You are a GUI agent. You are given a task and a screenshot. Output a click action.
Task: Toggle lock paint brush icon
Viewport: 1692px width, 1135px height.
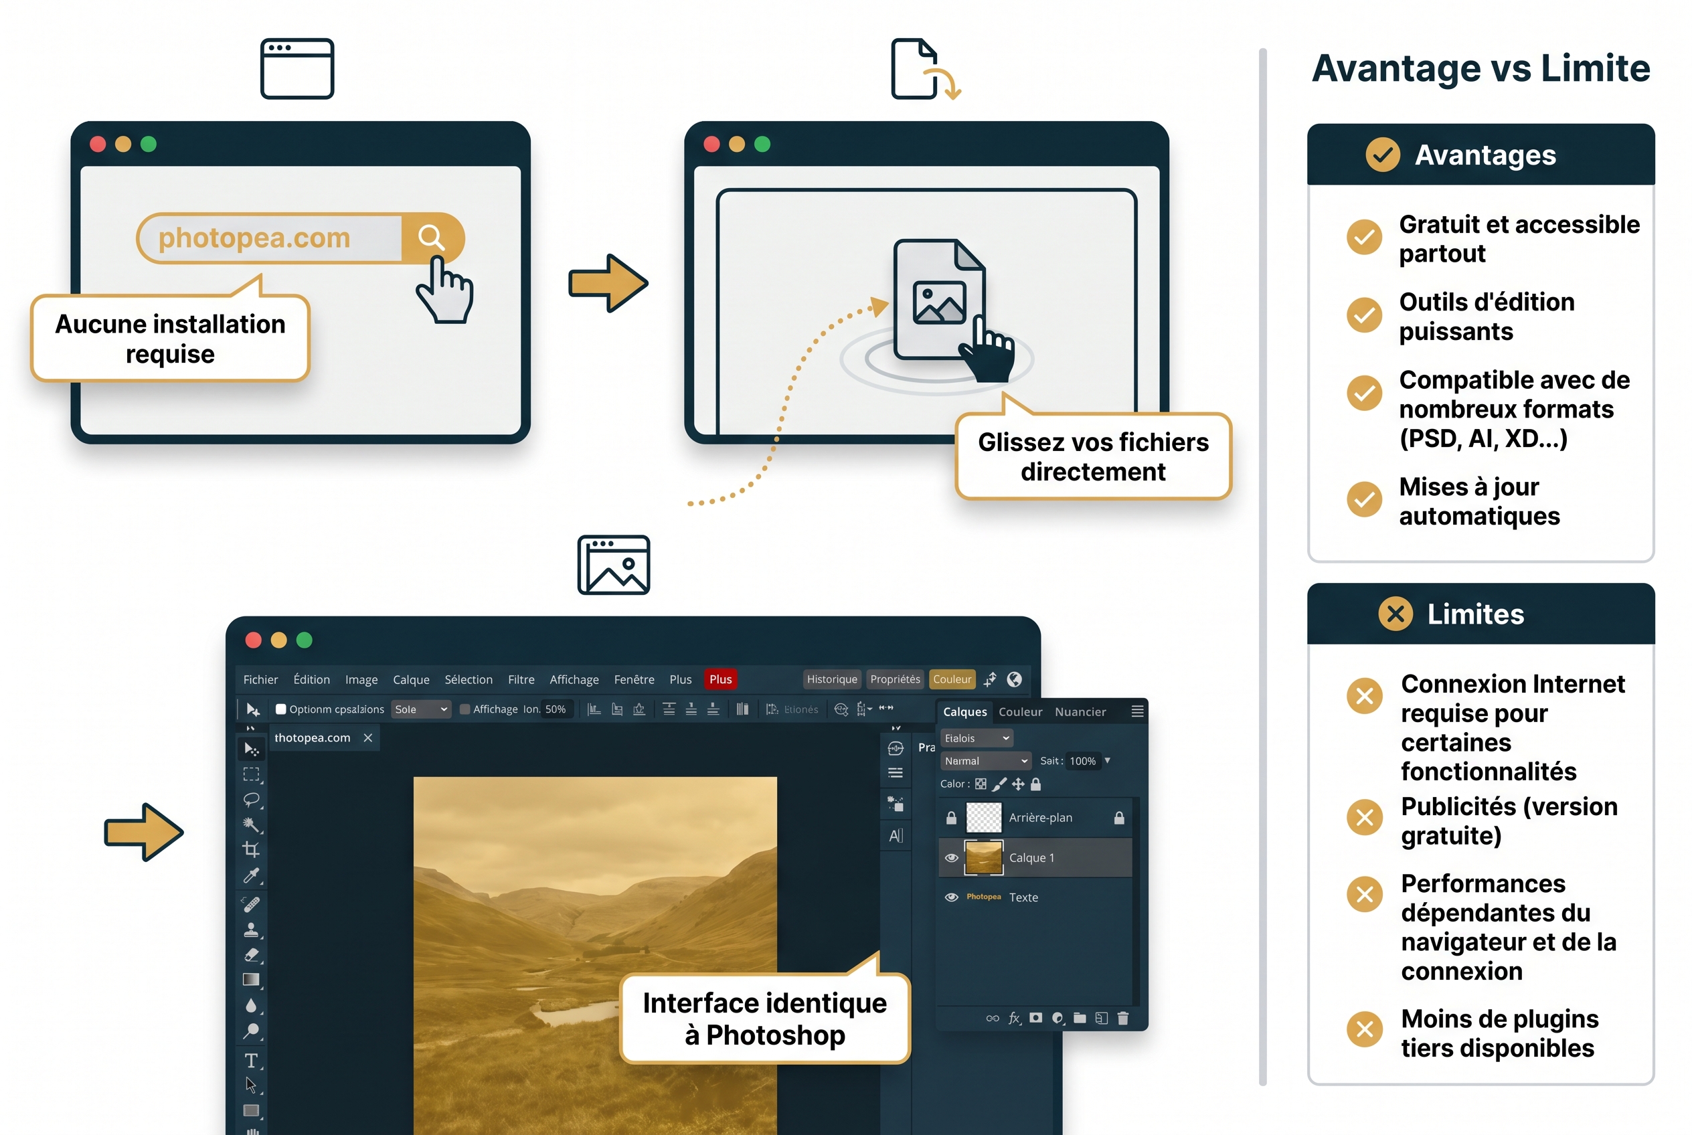tap(1000, 784)
